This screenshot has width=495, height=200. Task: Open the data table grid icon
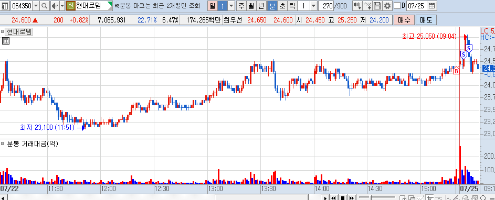[5, 41]
